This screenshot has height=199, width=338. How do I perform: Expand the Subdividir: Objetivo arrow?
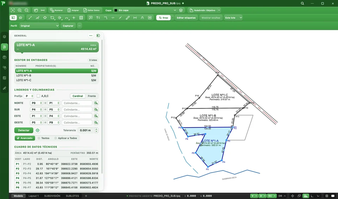[x=219, y=10]
